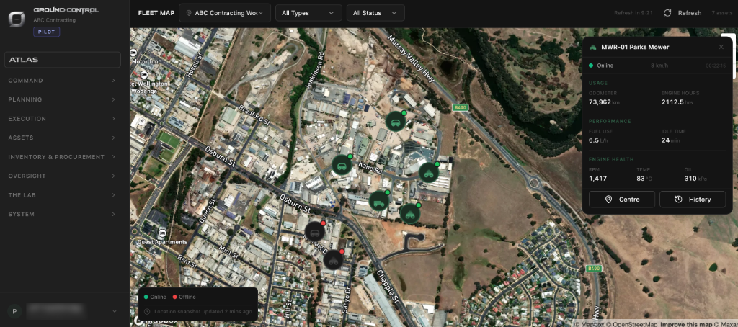Open the Mapbox attribution link

(x=591, y=323)
